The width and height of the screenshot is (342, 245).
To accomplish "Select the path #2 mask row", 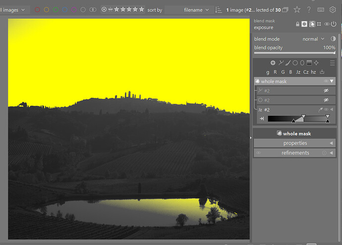I will pyautogui.click(x=296, y=90).
